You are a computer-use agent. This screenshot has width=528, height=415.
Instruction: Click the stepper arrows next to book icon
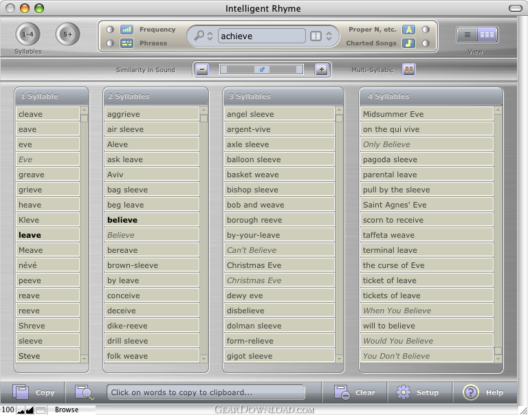pyautogui.click(x=329, y=36)
